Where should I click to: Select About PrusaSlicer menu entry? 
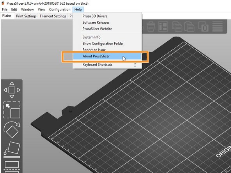click(107, 56)
